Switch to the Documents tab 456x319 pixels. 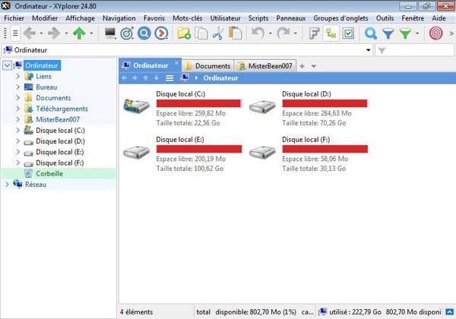coord(207,66)
